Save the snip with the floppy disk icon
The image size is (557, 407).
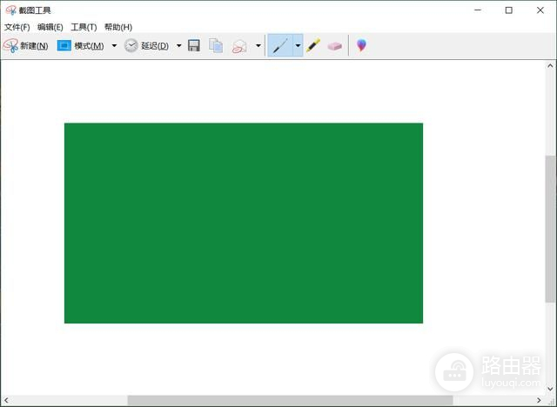pyautogui.click(x=194, y=45)
